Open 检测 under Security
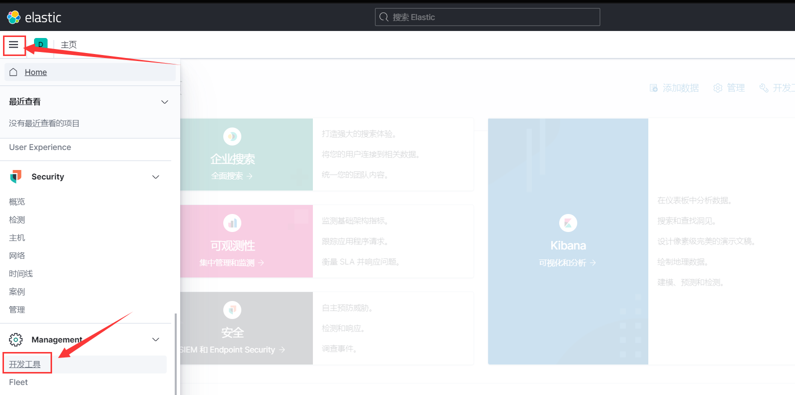This screenshot has width=795, height=395. coord(17,220)
